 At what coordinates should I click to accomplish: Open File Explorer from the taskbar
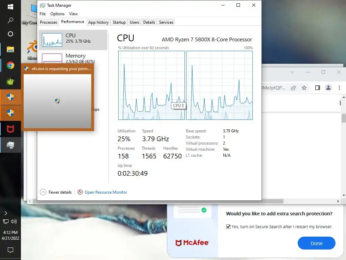point(10,49)
